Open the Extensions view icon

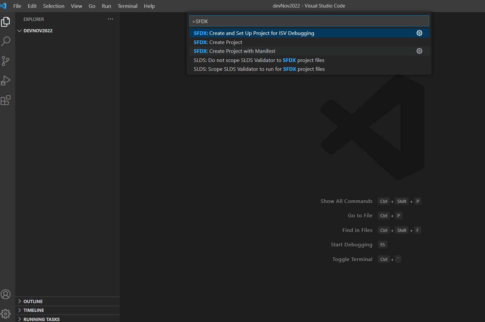(x=6, y=100)
